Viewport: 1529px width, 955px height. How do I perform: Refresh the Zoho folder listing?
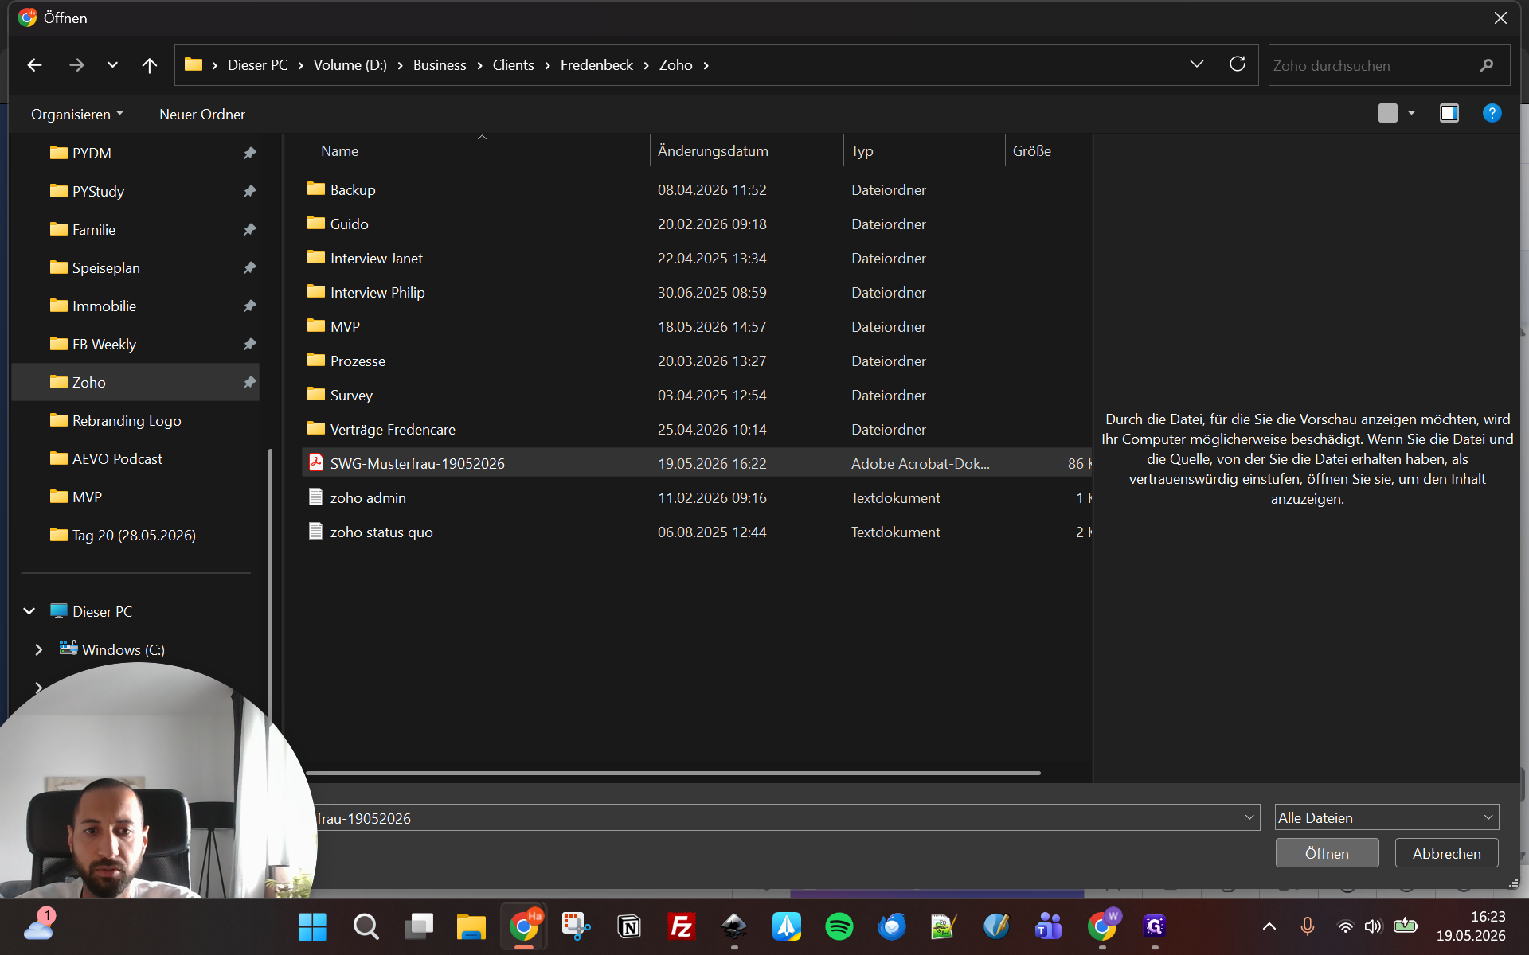tap(1237, 64)
